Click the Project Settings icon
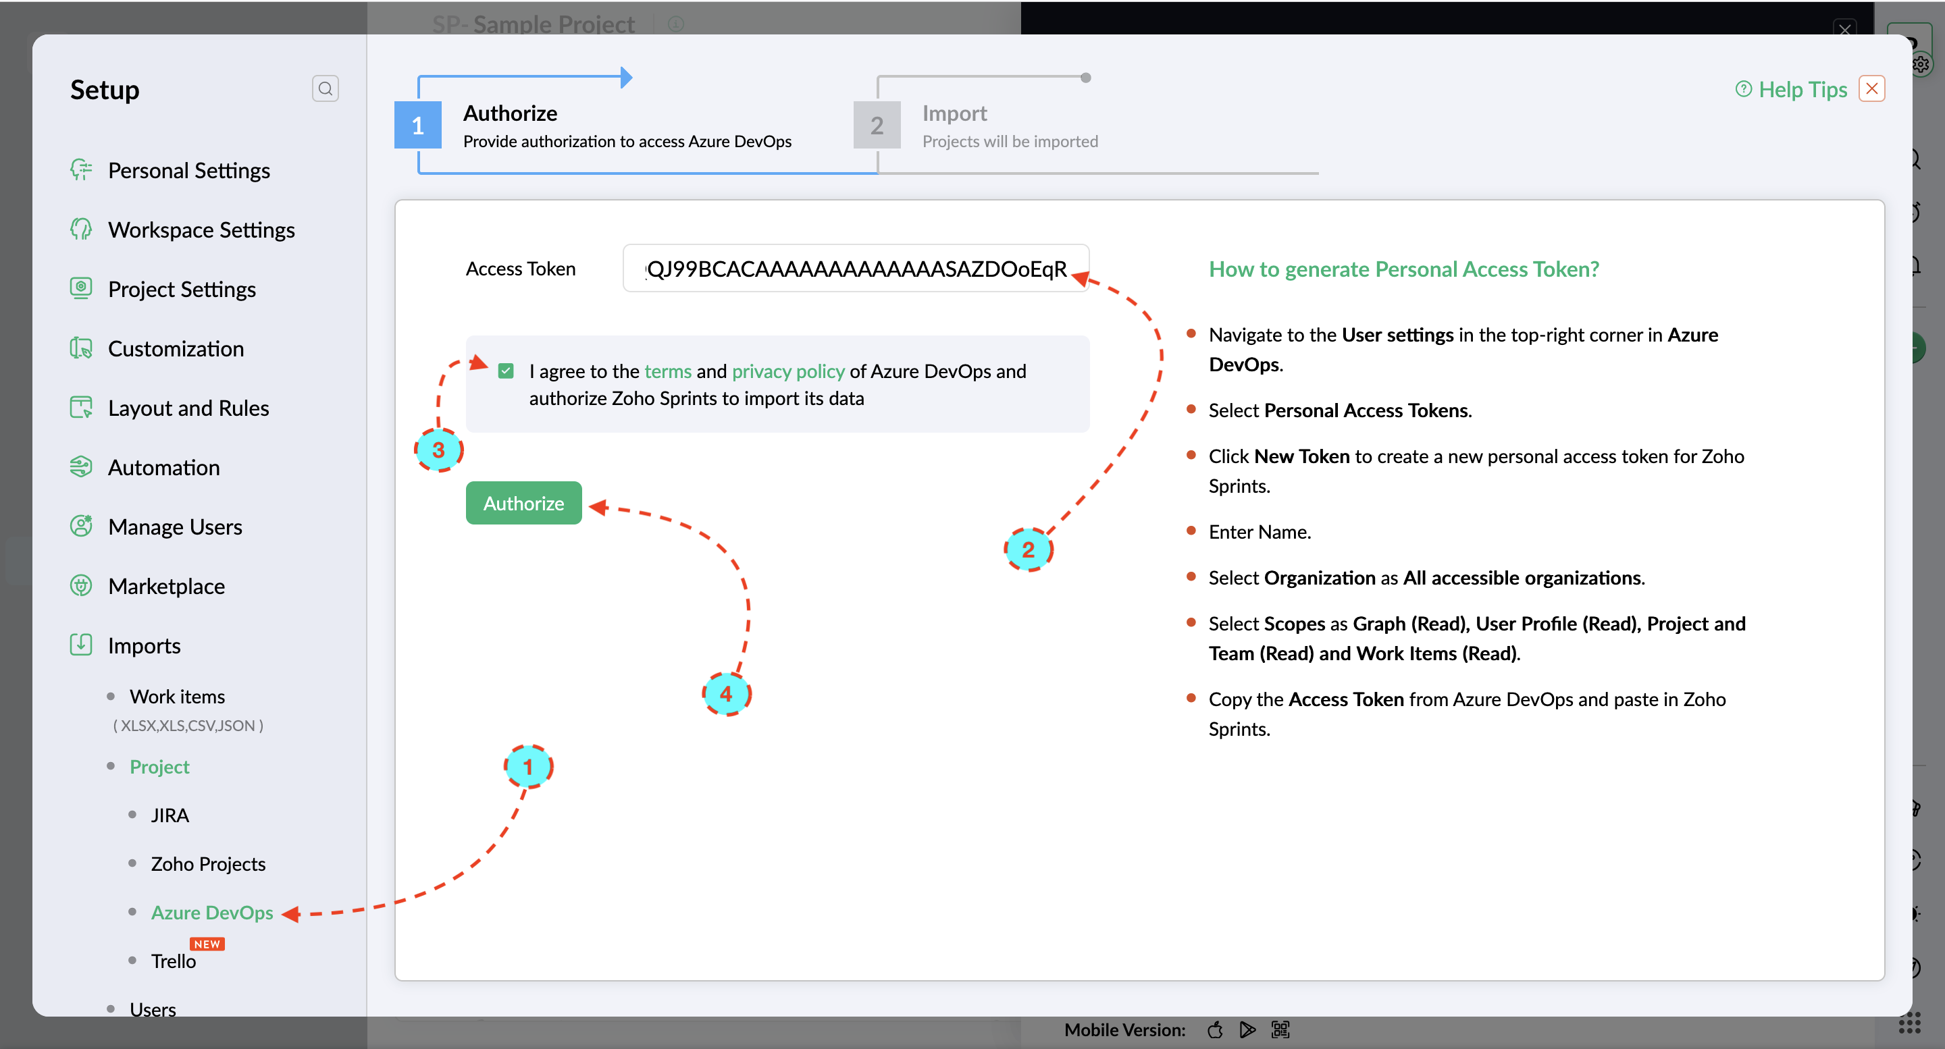1945x1049 pixels. 81,288
